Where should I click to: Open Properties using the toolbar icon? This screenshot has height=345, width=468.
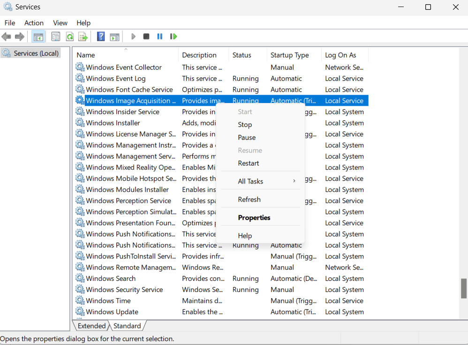click(x=56, y=36)
